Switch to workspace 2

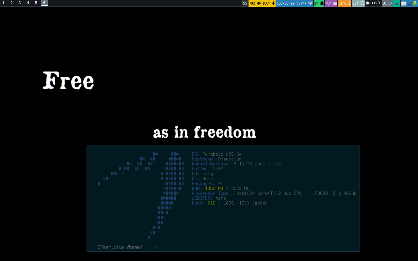(11, 3)
